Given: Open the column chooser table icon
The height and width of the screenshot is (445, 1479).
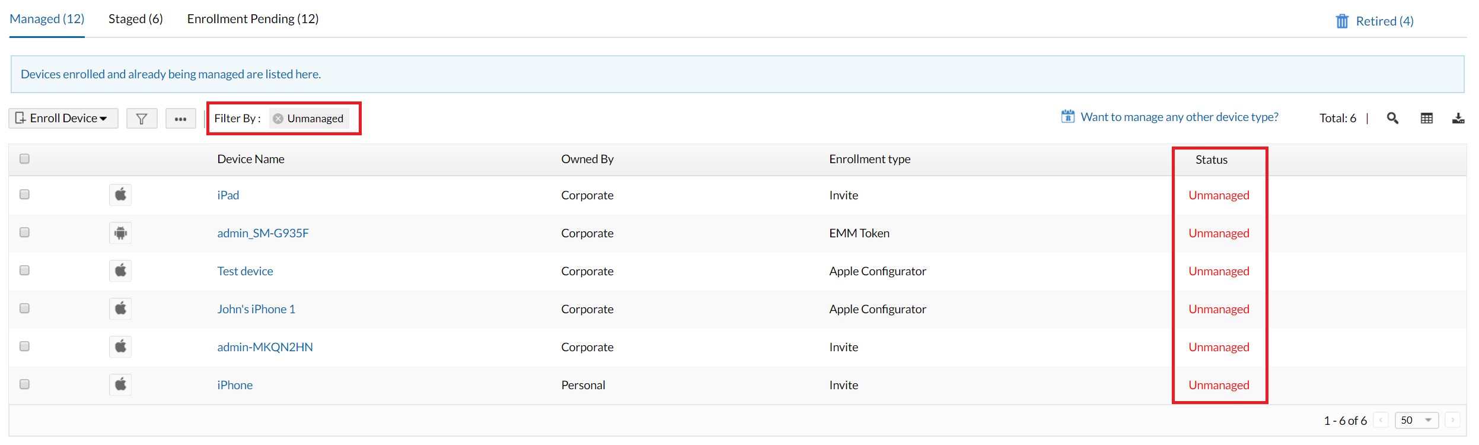Looking at the screenshot, I should (x=1426, y=118).
